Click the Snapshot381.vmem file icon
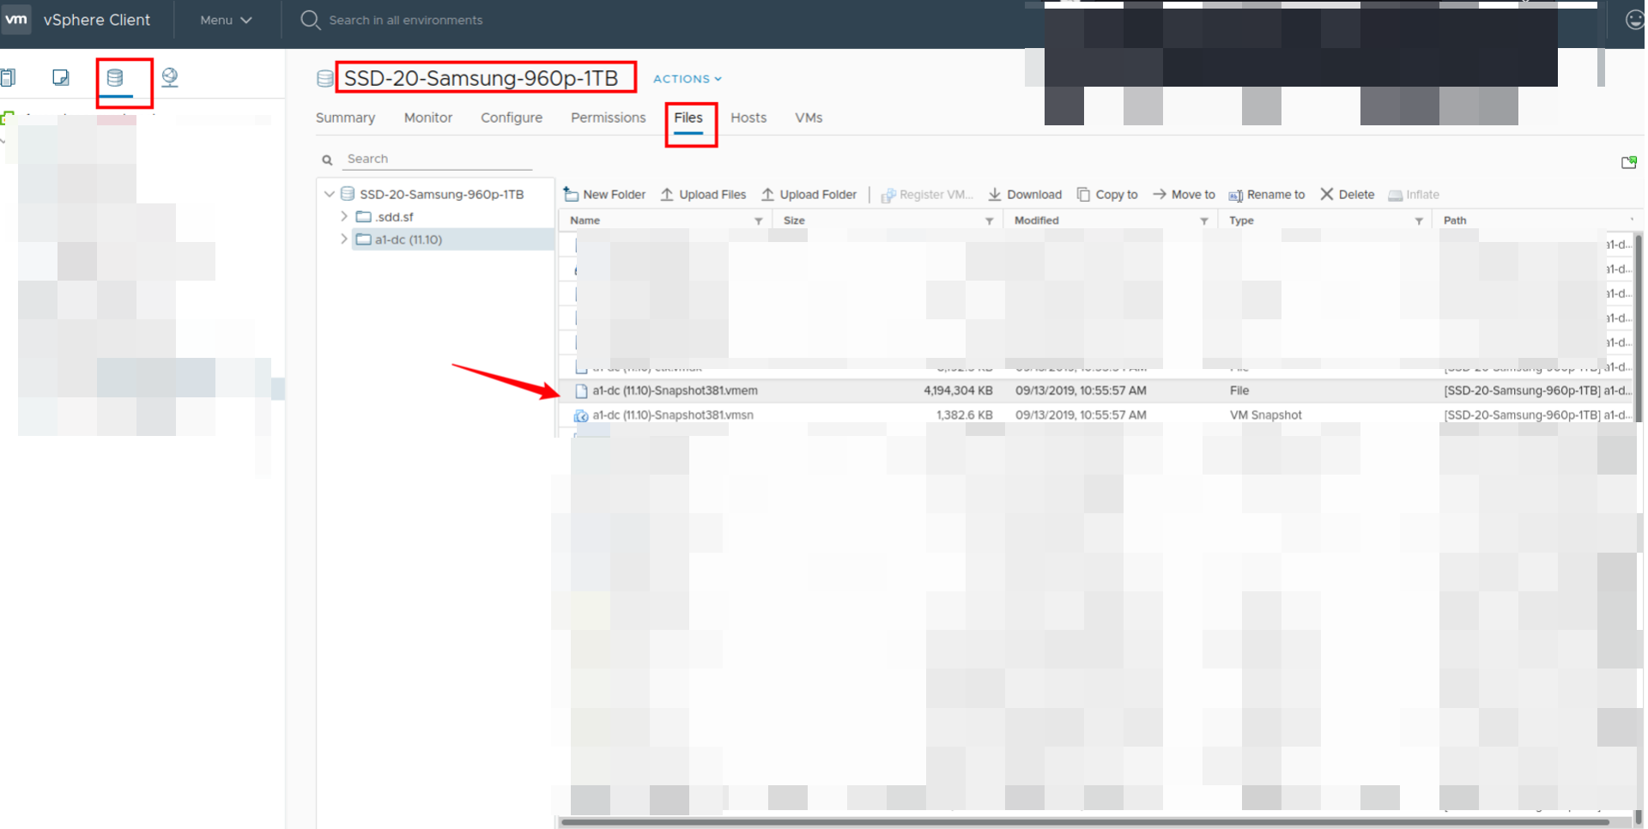The width and height of the screenshot is (1648, 829). pos(581,391)
